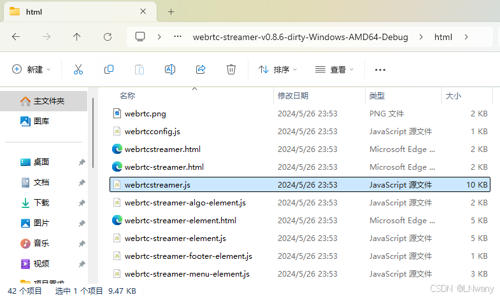Open a new tab with plus button

pos(171,12)
